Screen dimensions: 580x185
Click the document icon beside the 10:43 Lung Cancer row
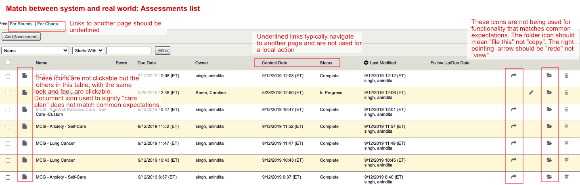[25, 160]
